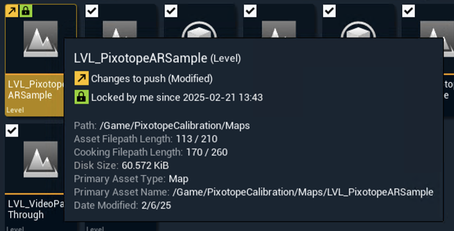
Task: Click the yellow arrow icon inside the tooltip
Action: tap(81, 78)
